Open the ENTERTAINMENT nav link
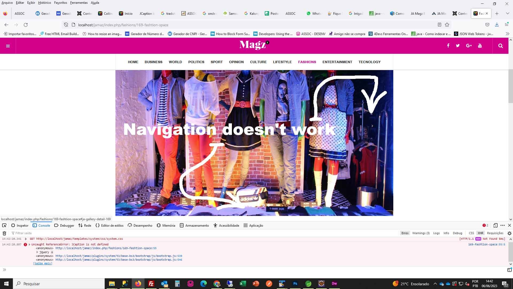513x289 pixels. (x=337, y=62)
